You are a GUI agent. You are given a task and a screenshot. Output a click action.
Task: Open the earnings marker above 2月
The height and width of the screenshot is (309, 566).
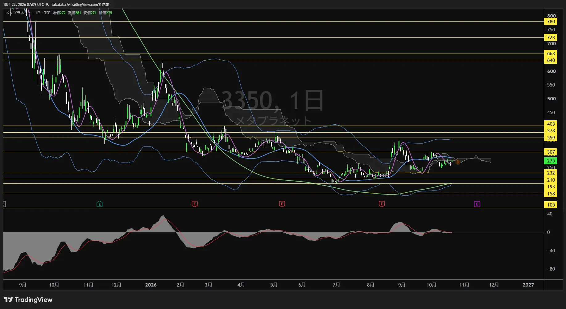[195, 204]
